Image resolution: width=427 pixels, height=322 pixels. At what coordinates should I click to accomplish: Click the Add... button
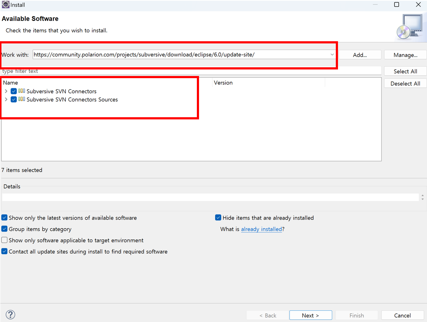[360, 55]
